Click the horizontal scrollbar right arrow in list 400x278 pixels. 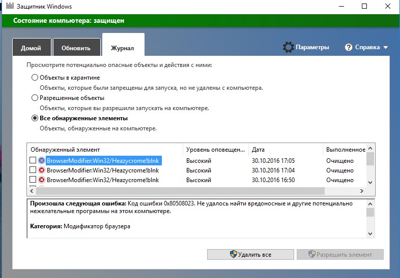[362, 191]
